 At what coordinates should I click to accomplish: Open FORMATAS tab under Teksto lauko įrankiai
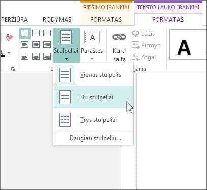[168, 20]
